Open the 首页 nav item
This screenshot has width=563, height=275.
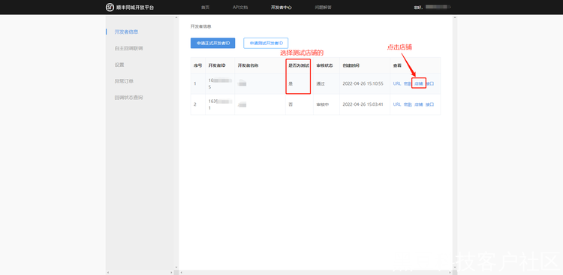click(x=205, y=8)
